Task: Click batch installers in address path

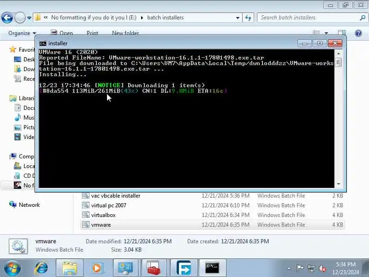Action: pyautogui.click(x=165, y=18)
